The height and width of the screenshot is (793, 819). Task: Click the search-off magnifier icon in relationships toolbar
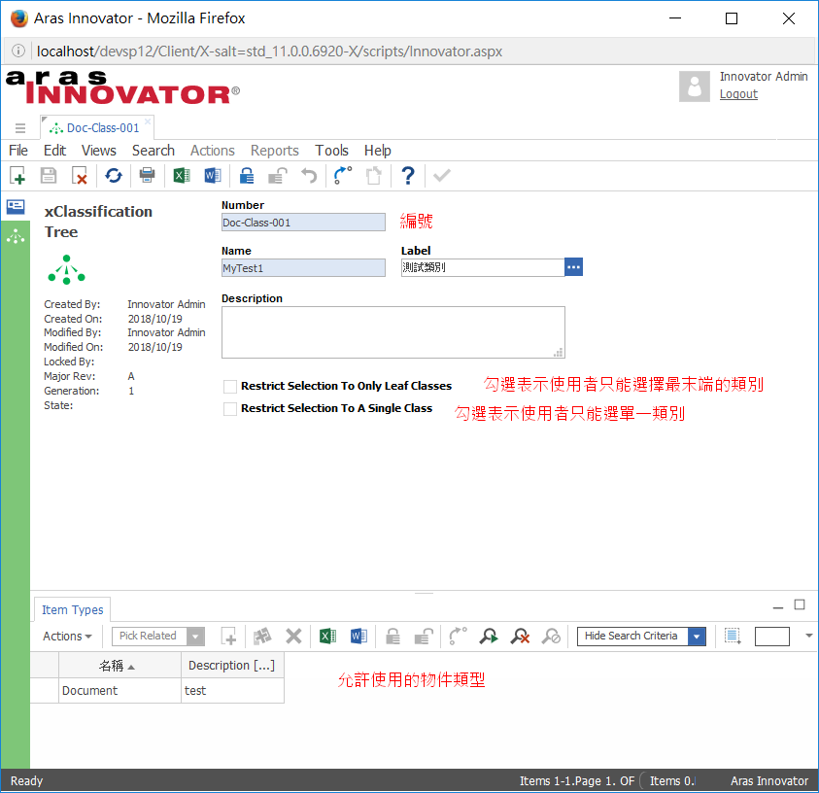(551, 637)
